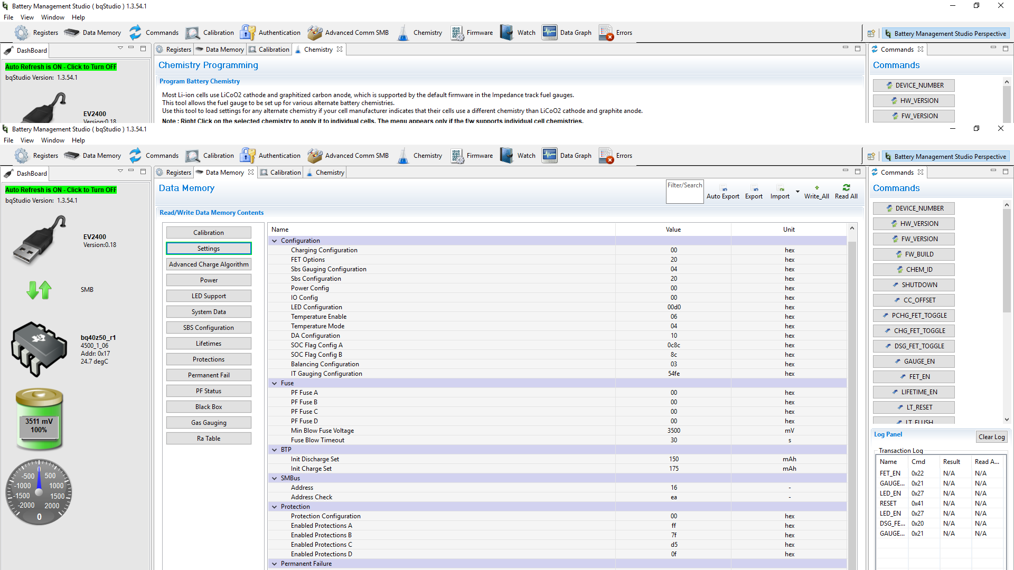Open Firmware toolbar icon in front window
The image size is (1014, 570).
pos(472,156)
